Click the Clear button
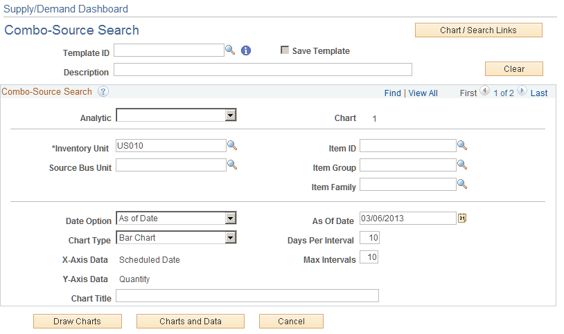564x334 pixels. coord(514,69)
